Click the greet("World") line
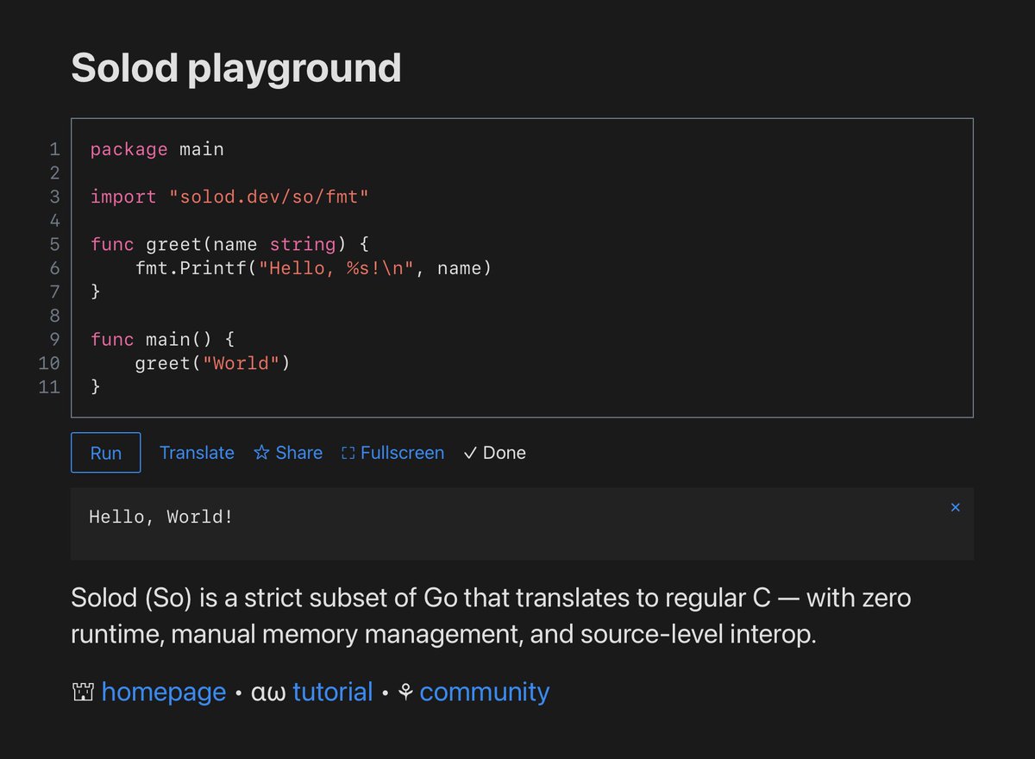 click(212, 363)
